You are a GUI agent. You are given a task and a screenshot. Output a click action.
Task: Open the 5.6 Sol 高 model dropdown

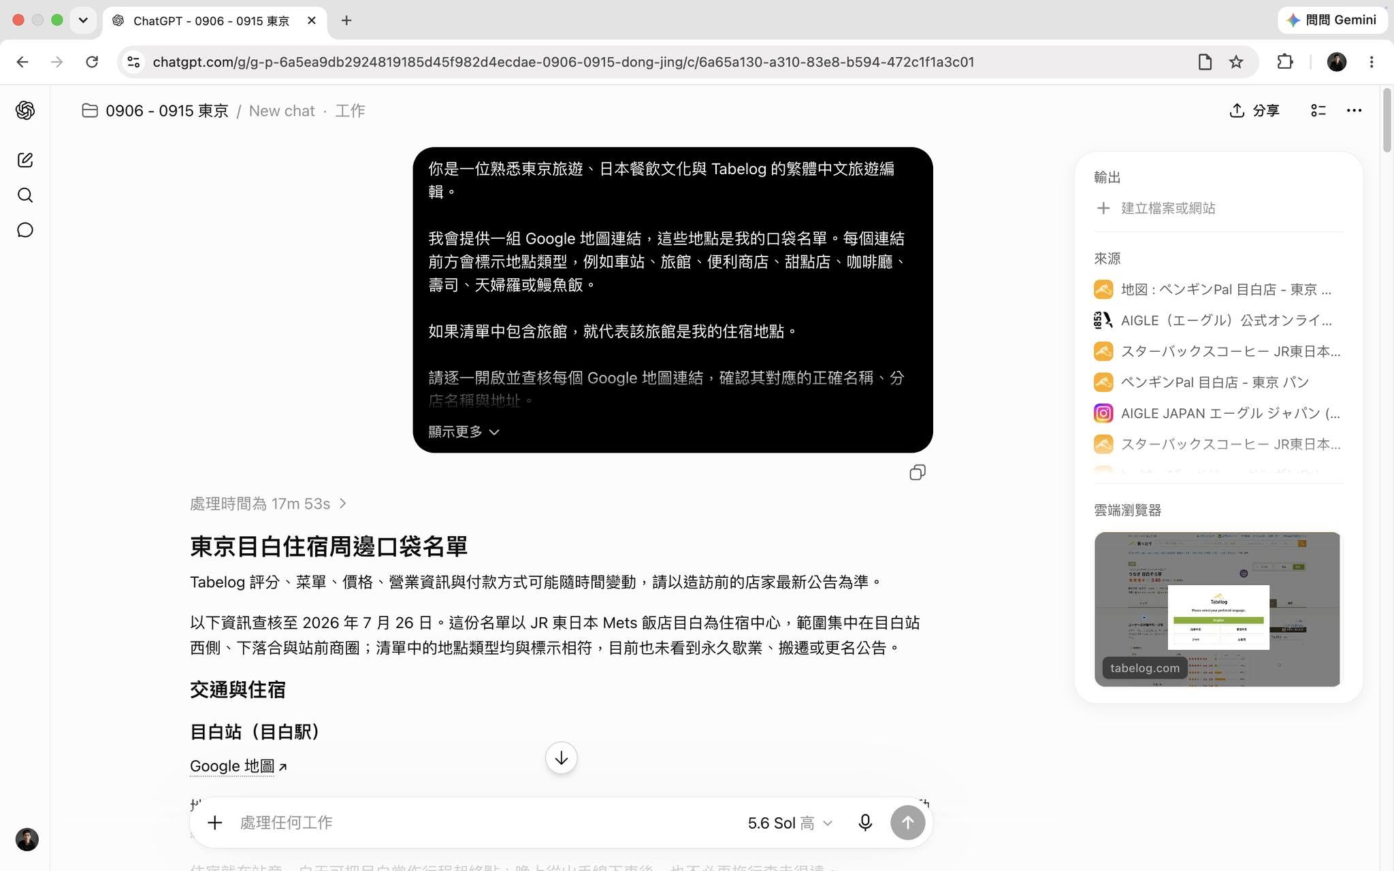coord(790,823)
